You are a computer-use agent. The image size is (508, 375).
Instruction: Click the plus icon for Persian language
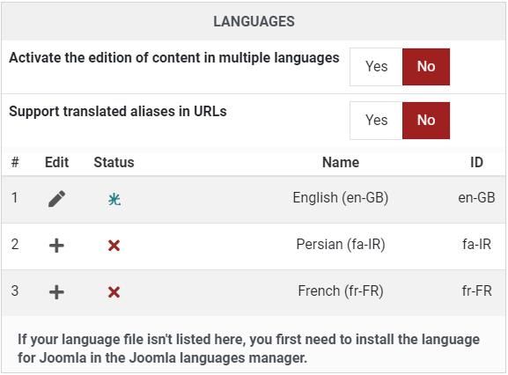coord(56,246)
